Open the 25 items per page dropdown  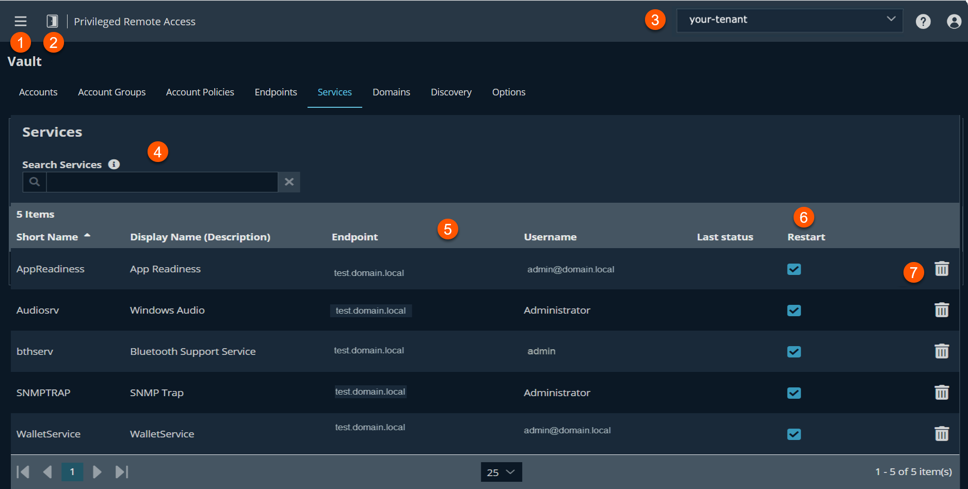[x=501, y=472]
